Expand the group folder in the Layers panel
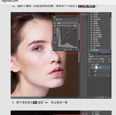 (x=91, y=64)
